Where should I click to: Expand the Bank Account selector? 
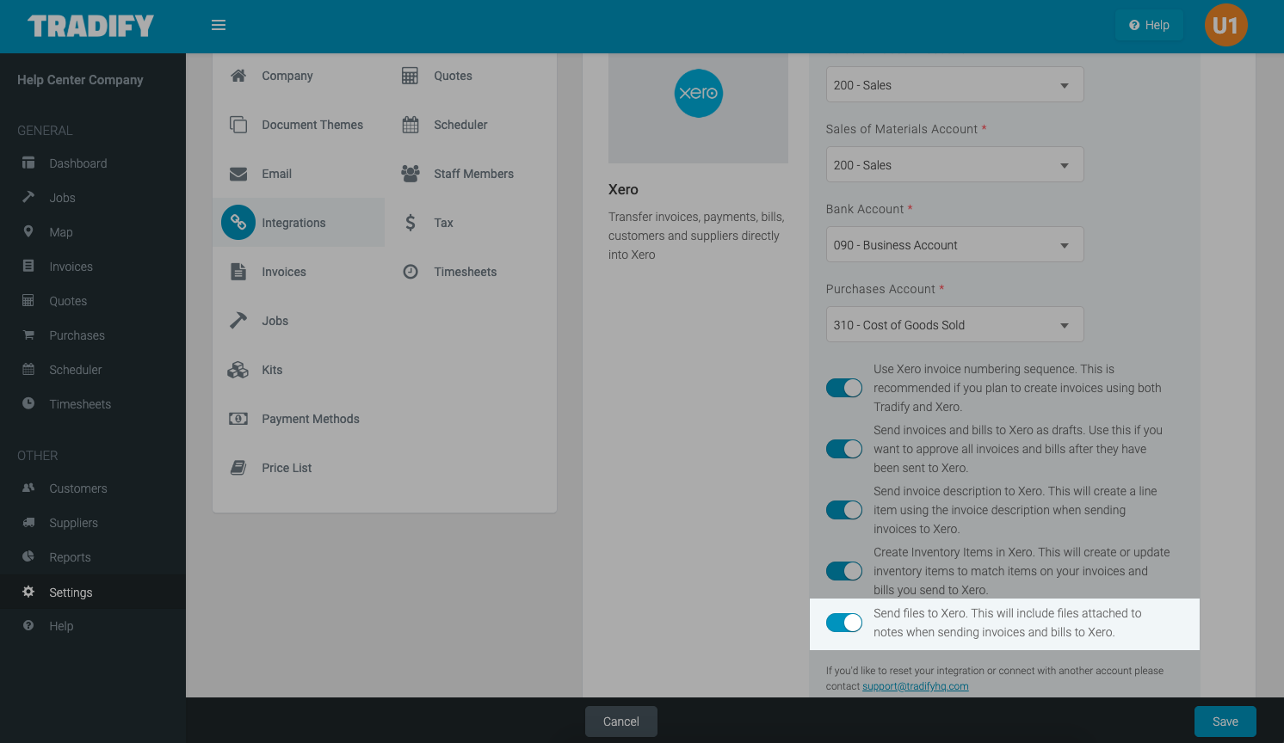(954, 244)
